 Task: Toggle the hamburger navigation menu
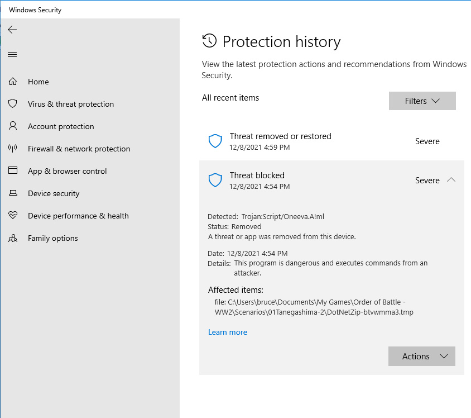[12, 54]
